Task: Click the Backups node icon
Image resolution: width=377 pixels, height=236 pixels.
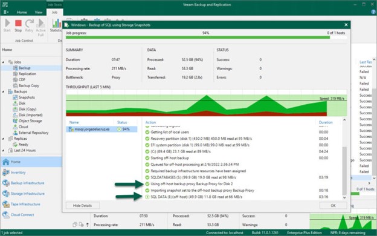Action: [x=10, y=91]
